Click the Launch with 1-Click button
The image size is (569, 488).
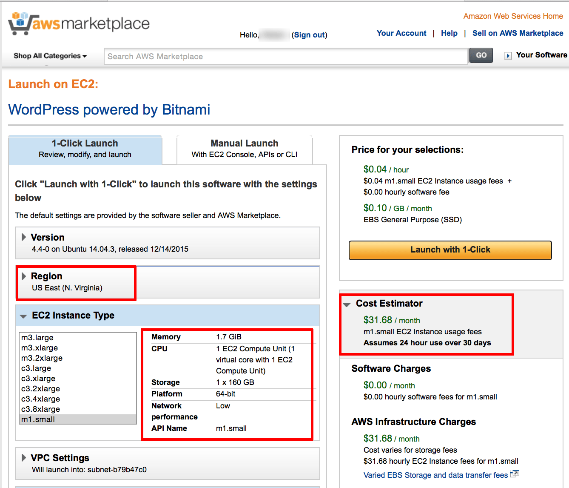pyautogui.click(x=450, y=250)
